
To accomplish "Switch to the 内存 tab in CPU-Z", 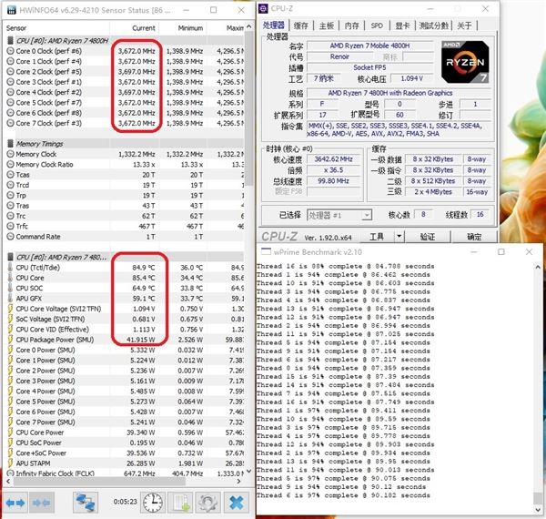I will tap(351, 25).
